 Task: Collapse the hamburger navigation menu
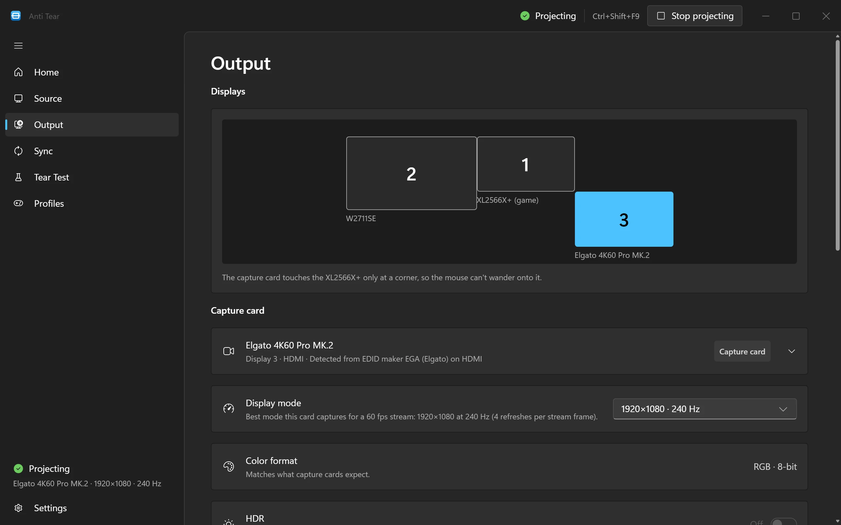click(18, 46)
